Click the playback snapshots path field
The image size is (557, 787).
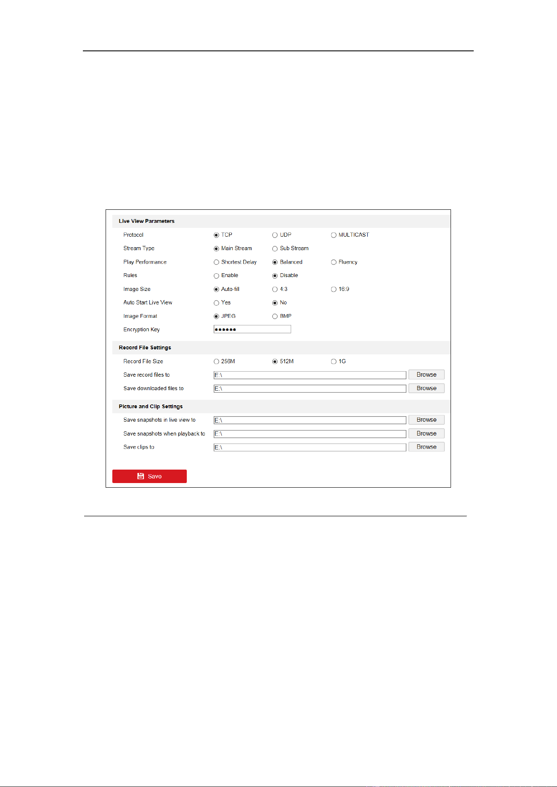pos(310,433)
